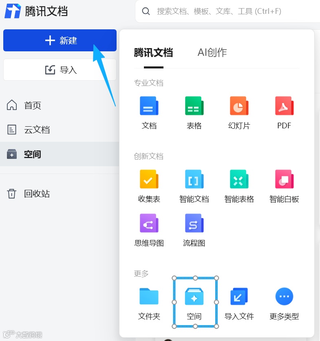Create a new 文档 document

click(149, 113)
